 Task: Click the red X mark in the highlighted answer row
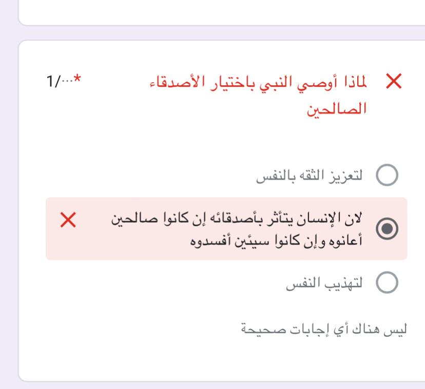68,221
